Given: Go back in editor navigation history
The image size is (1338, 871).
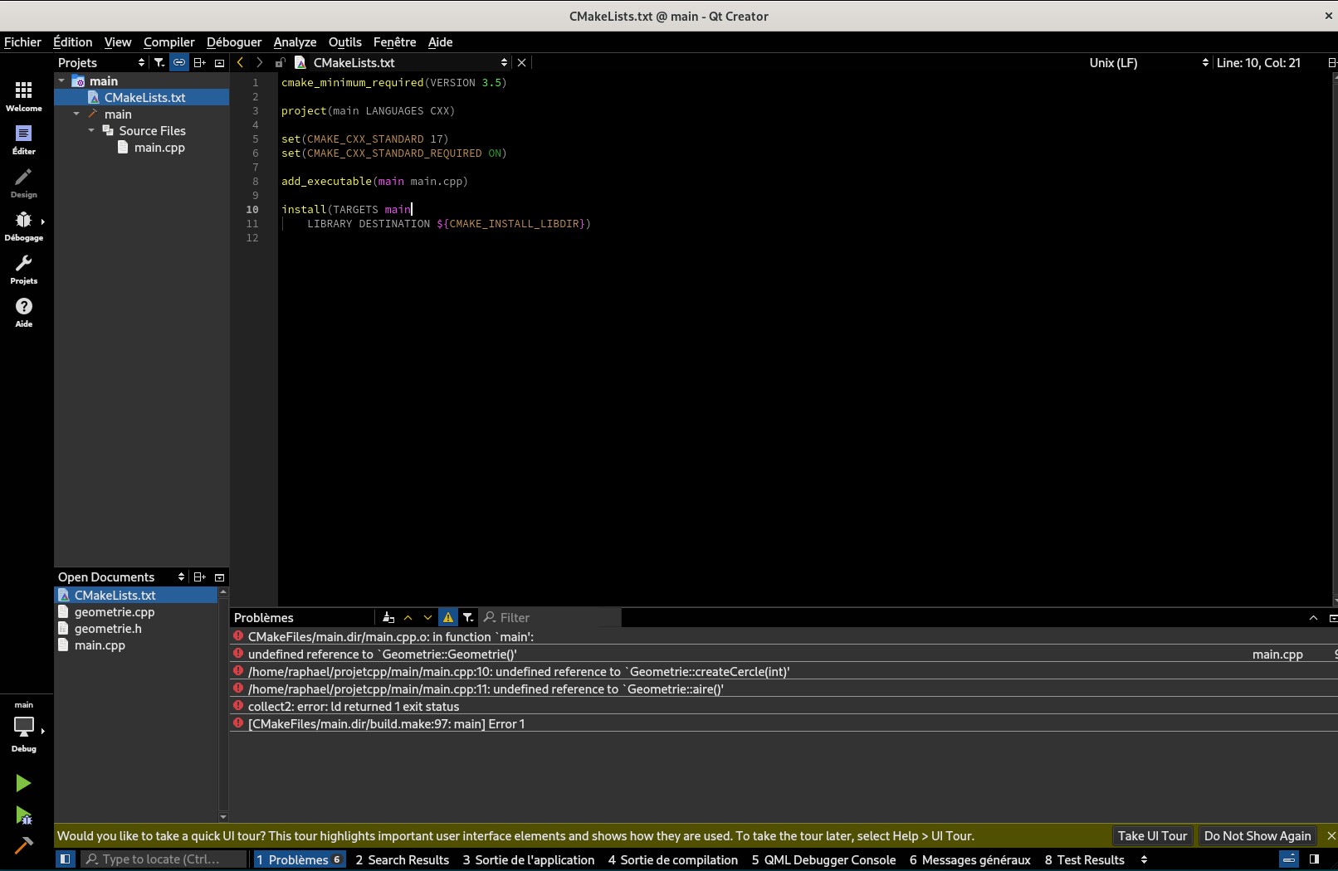Looking at the screenshot, I should point(240,62).
